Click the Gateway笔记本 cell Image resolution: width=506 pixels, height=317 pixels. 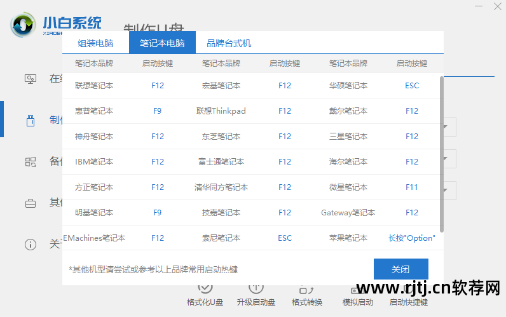click(x=348, y=213)
